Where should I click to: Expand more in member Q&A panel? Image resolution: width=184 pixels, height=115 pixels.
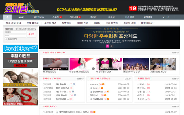coord(175,79)
